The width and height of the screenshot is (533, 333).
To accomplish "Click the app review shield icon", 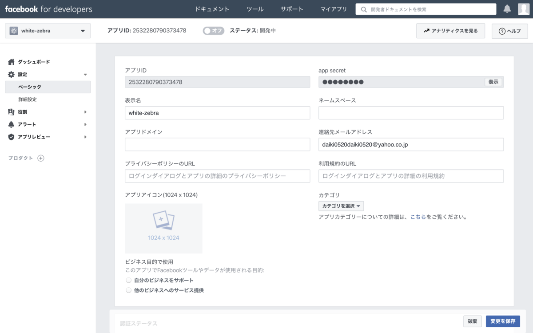I will (x=12, y=137).
